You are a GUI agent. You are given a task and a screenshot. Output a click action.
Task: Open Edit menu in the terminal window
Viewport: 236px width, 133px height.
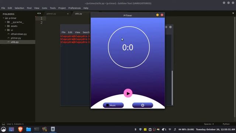[70, 32]
